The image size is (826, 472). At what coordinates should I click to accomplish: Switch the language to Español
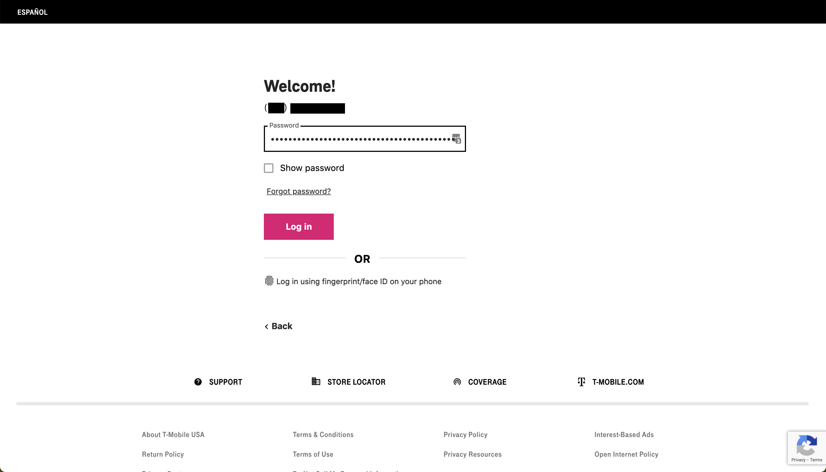(x=33, y=12)
